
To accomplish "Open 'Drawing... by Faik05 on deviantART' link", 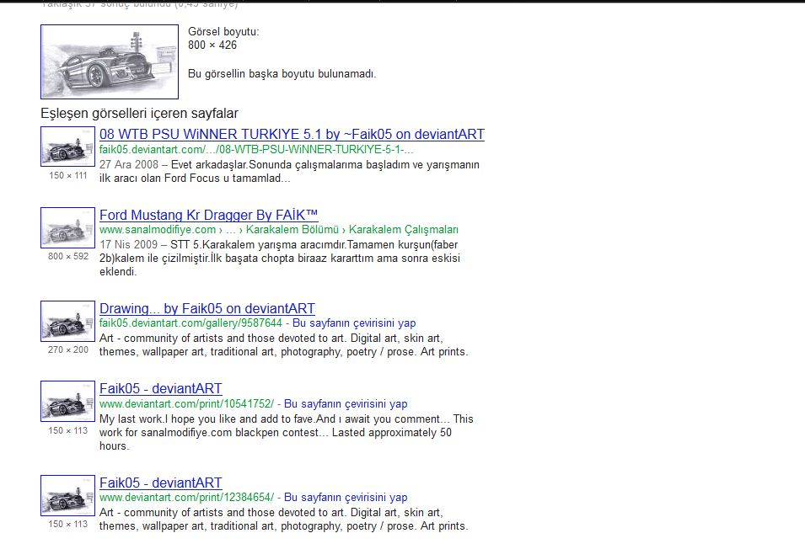I will point(207,309).
